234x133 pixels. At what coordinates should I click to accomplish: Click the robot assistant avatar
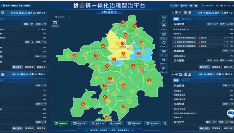click(x=230, y=113)
